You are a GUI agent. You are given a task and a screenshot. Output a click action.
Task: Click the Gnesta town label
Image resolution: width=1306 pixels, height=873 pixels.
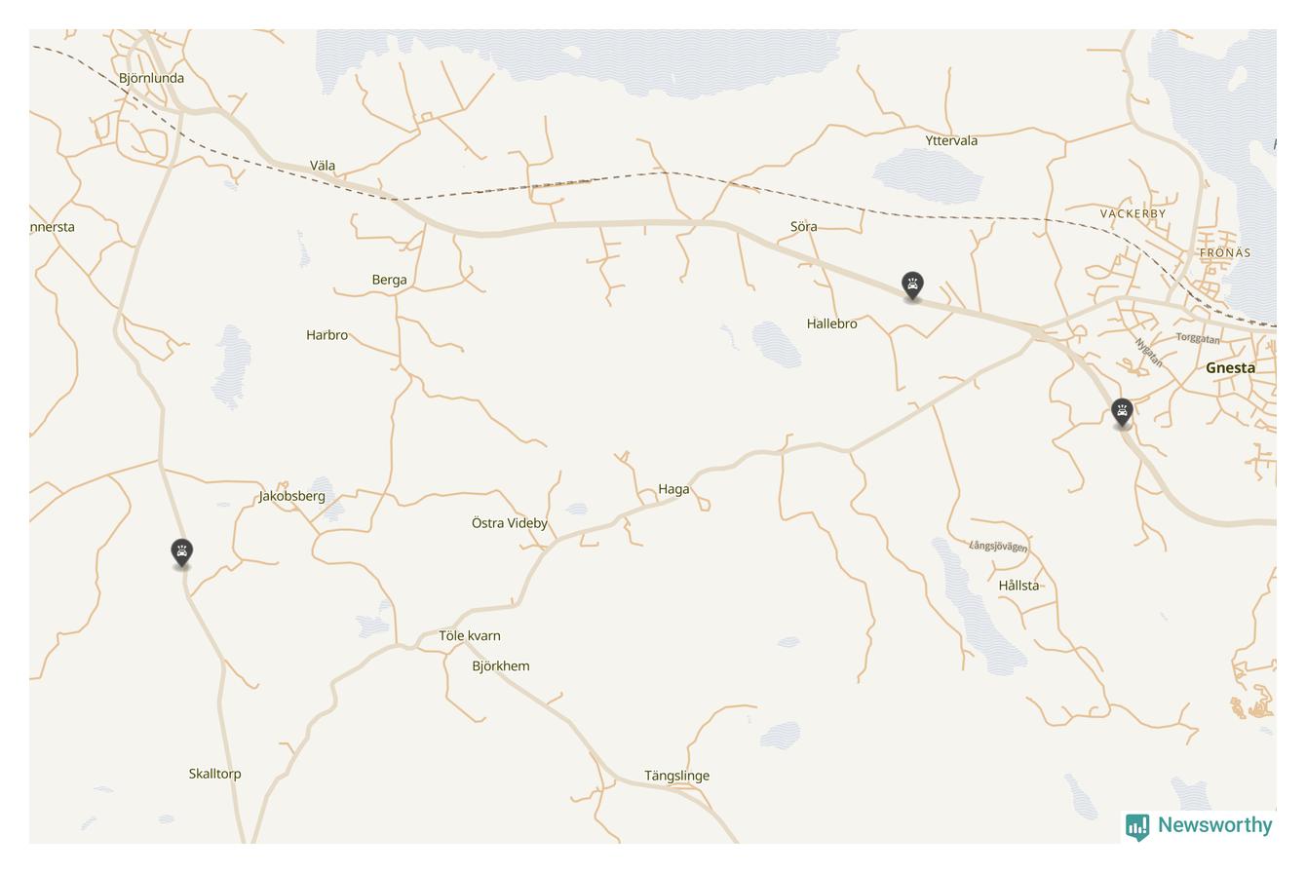(x=1230, y=368)
